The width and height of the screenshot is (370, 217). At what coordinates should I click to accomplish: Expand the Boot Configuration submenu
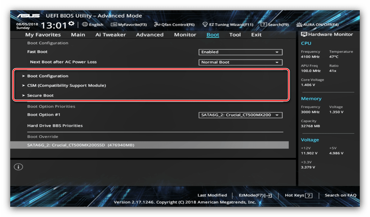click(47, 76)
